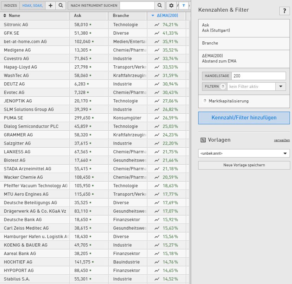Select the HDAX, SDAX index tab
Image resolution: width=292 pixels, height=284 pixels.
pos(32,6)
